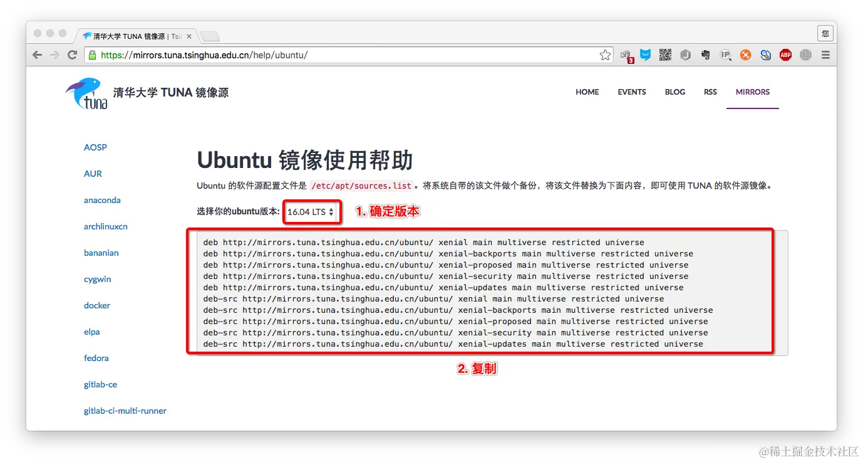Open the Chrome hamburger menu
The width and height of the screenshot is (863, 462).
click(825, 55)
